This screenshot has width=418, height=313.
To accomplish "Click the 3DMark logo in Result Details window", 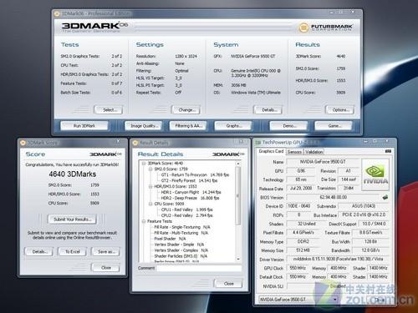I will click(x=228, y=154).
